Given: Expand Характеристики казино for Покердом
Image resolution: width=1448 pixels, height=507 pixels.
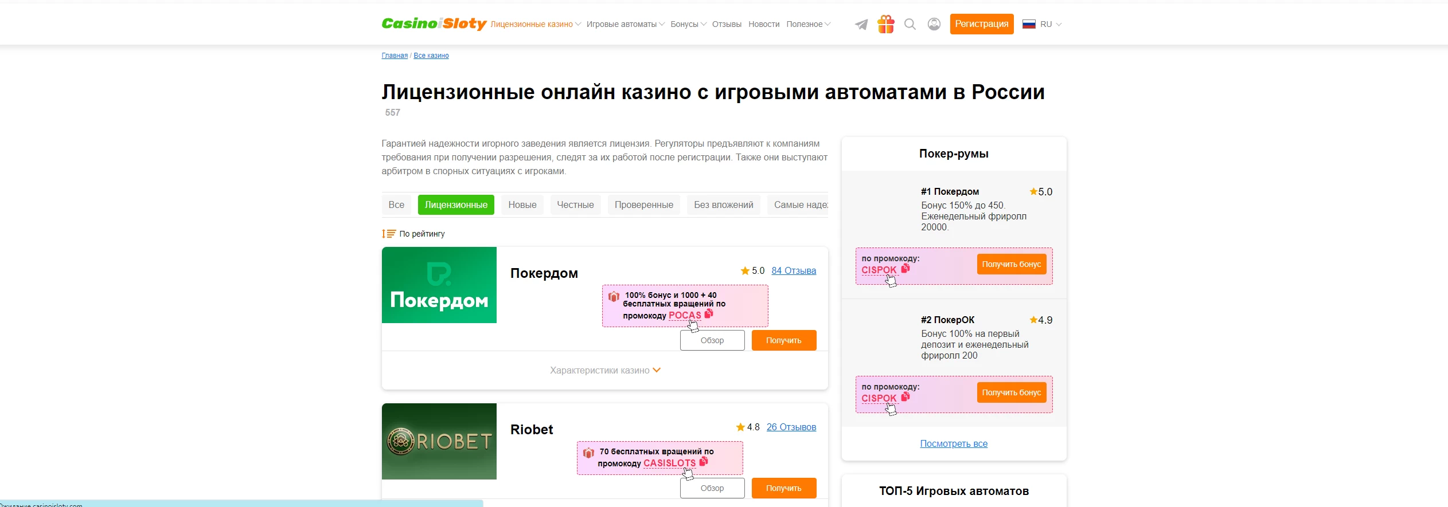Looking at the screenshot, I should click(605, 370).
